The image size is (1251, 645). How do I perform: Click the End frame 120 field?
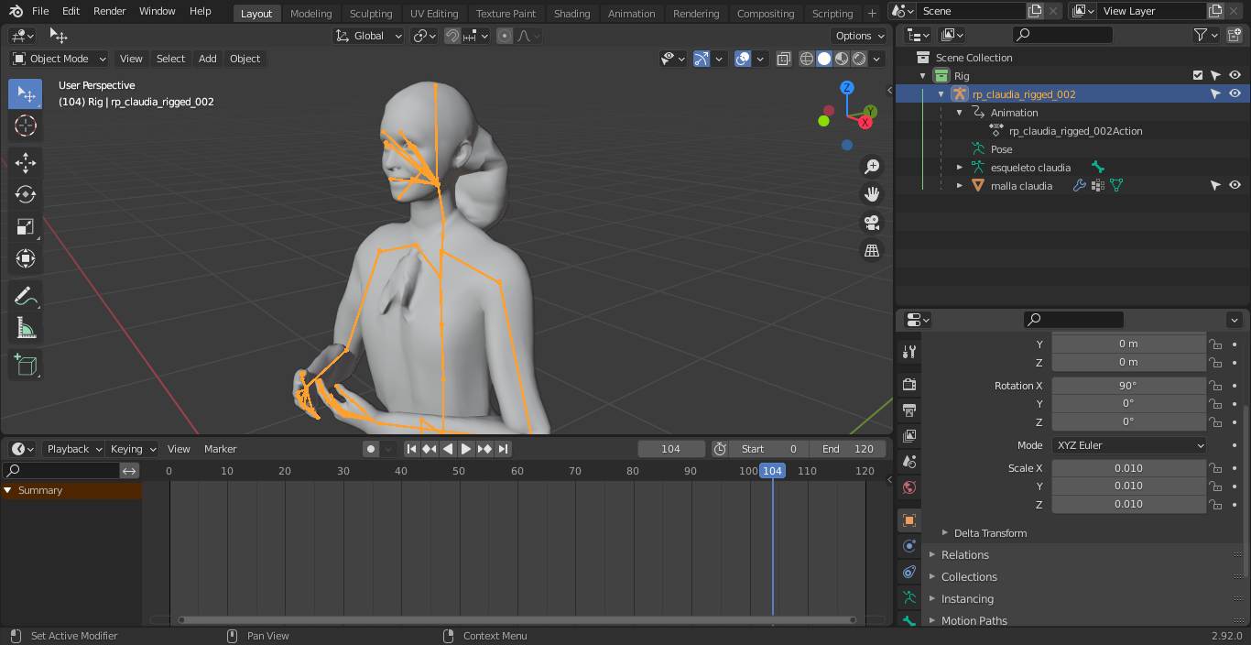pyautogui.click(x=848, y=449)
